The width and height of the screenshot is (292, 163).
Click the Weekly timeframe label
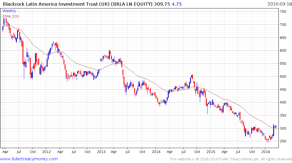pyautogui.click(x=9, y=11)
